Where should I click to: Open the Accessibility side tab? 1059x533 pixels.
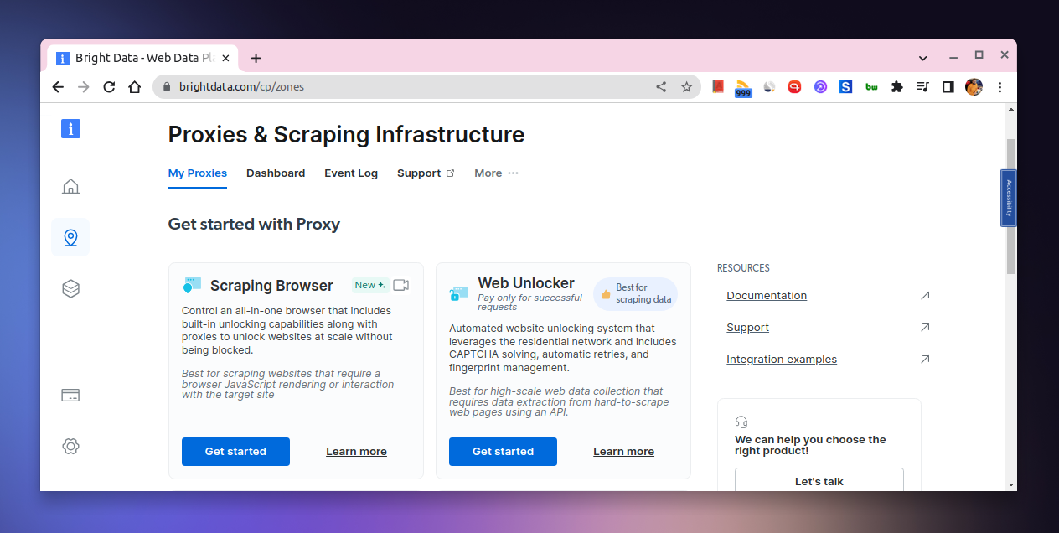1009,198
